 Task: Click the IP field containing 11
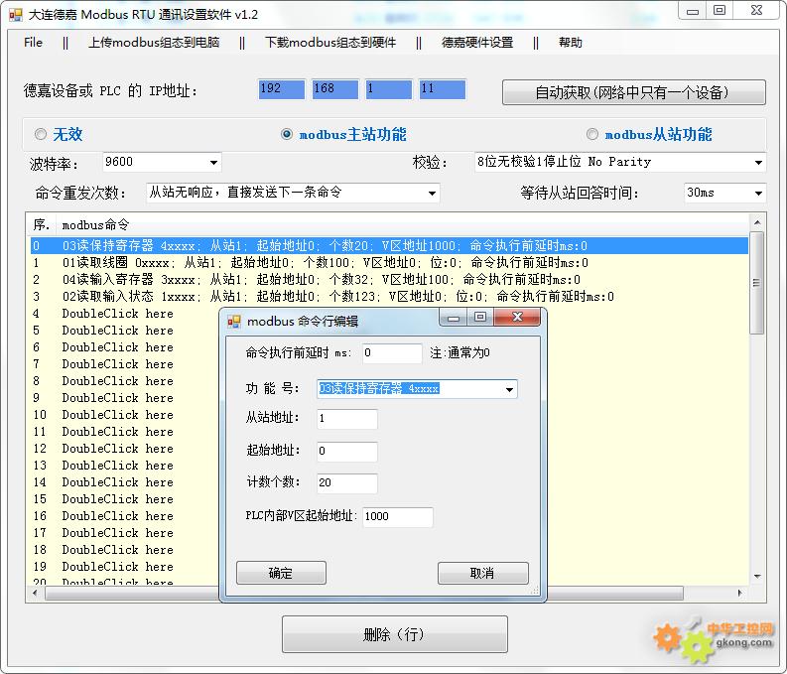(443, 89)
